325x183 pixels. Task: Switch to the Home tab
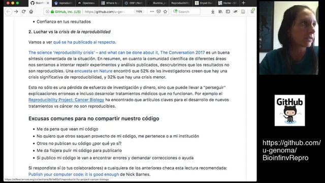click(227, 3)
